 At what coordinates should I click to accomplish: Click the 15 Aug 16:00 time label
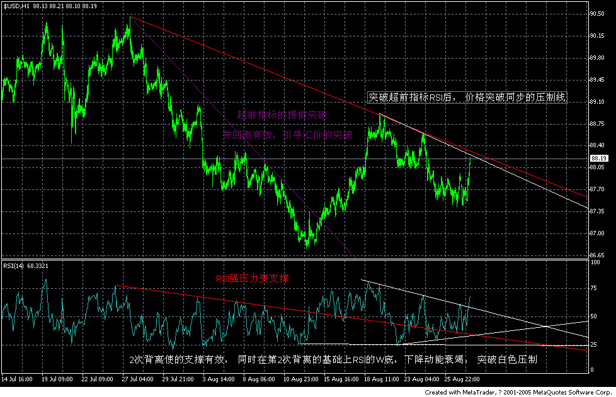341,379
